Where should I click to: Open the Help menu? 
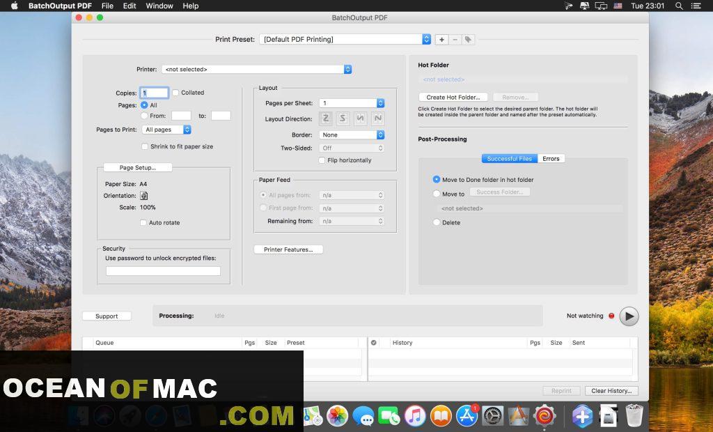point(191,6)
